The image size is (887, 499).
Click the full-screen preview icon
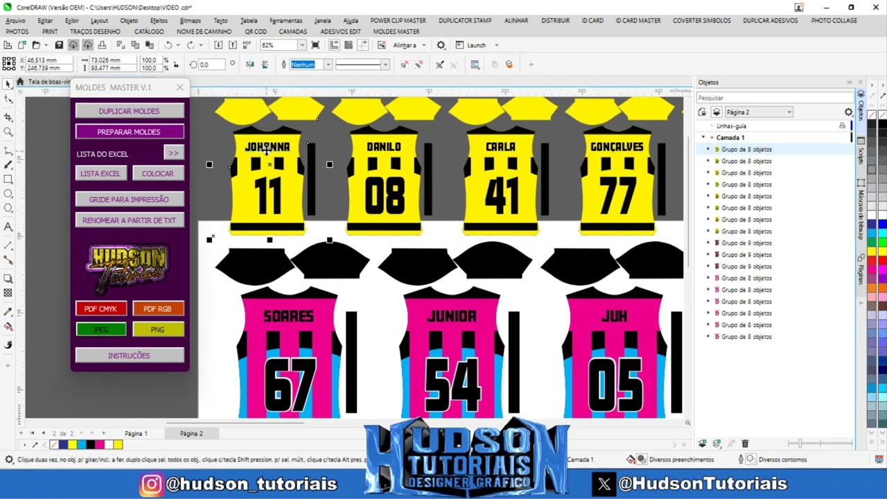tap(315, 45)
